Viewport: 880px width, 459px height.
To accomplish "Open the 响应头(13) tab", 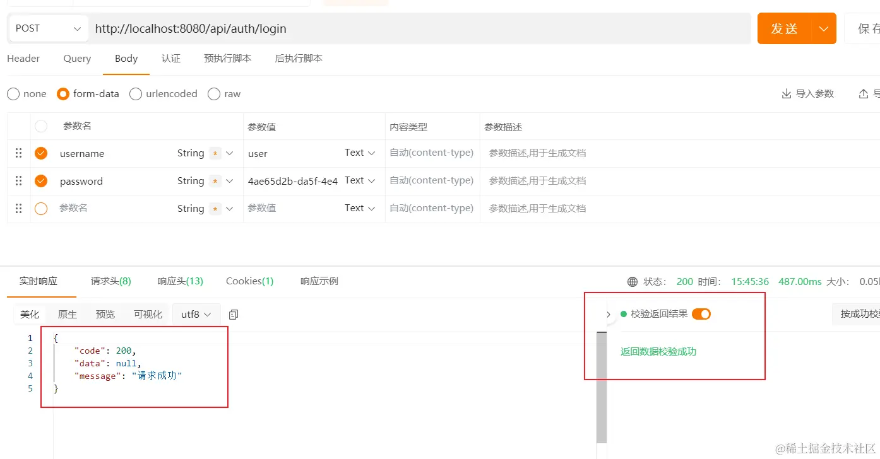I will click(181, 281).
